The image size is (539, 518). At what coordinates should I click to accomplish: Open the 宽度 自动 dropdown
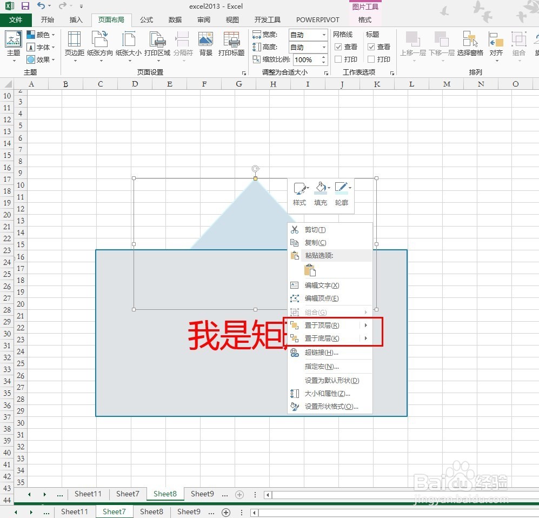(x=322, y=34)
